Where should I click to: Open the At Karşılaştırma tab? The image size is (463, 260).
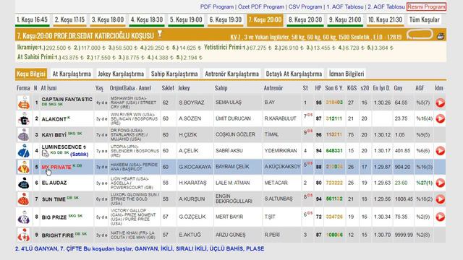(72, 74)
